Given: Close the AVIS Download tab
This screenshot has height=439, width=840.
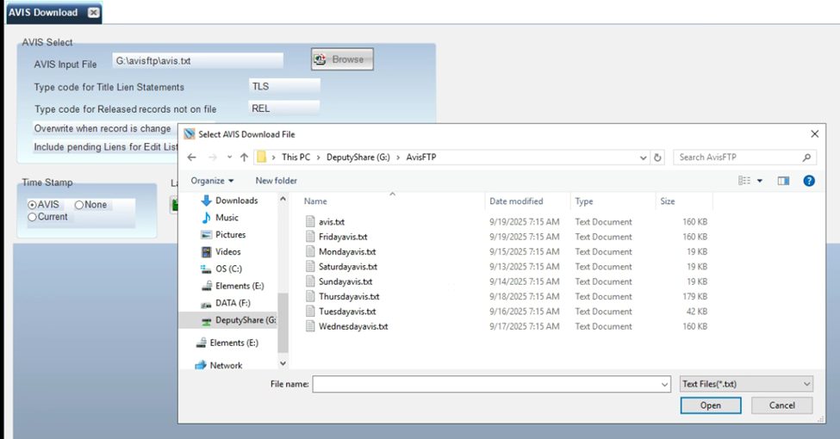Looking at the screenshot, I should pos(94,12).
